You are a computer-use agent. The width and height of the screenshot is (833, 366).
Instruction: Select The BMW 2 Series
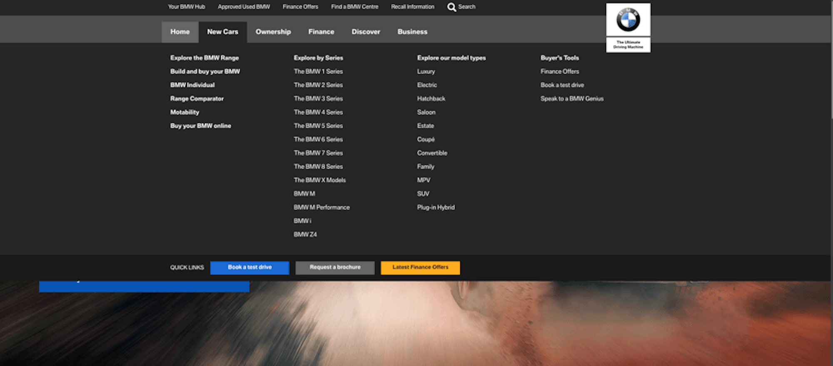[x=318, y=85]
